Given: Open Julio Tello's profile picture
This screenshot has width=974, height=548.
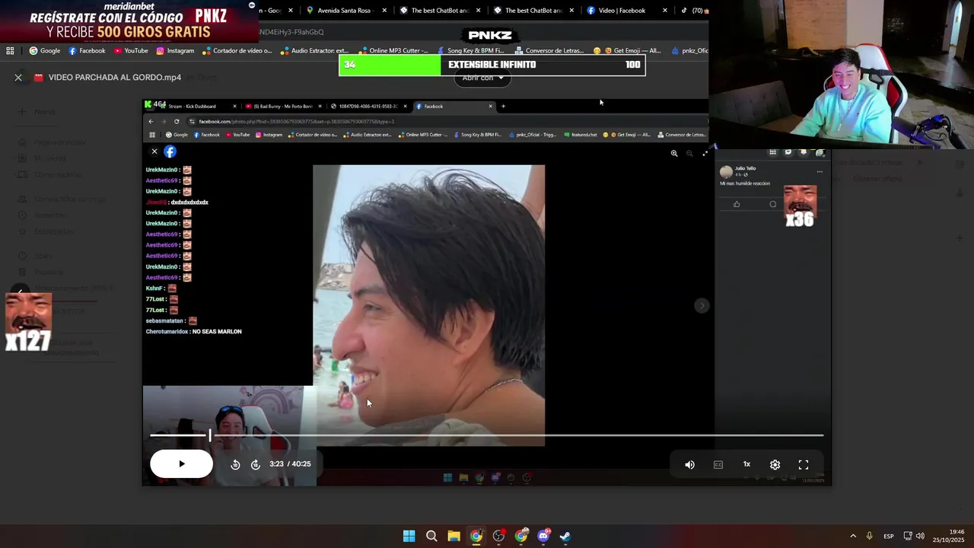Looking at the screenshot, I should click(726, 171).
